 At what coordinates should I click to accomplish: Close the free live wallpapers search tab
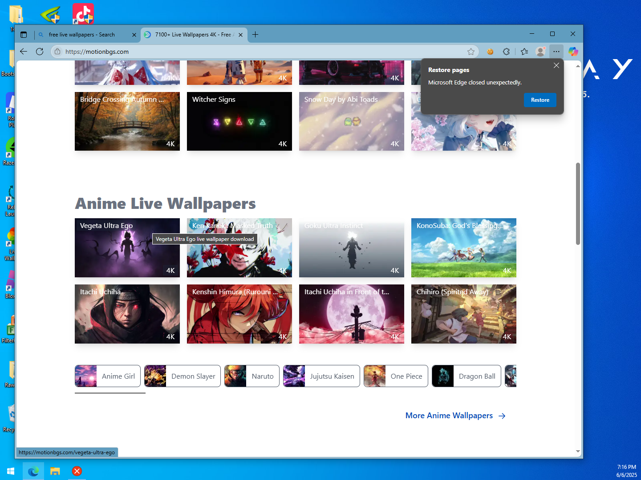(x=134, y=35)
